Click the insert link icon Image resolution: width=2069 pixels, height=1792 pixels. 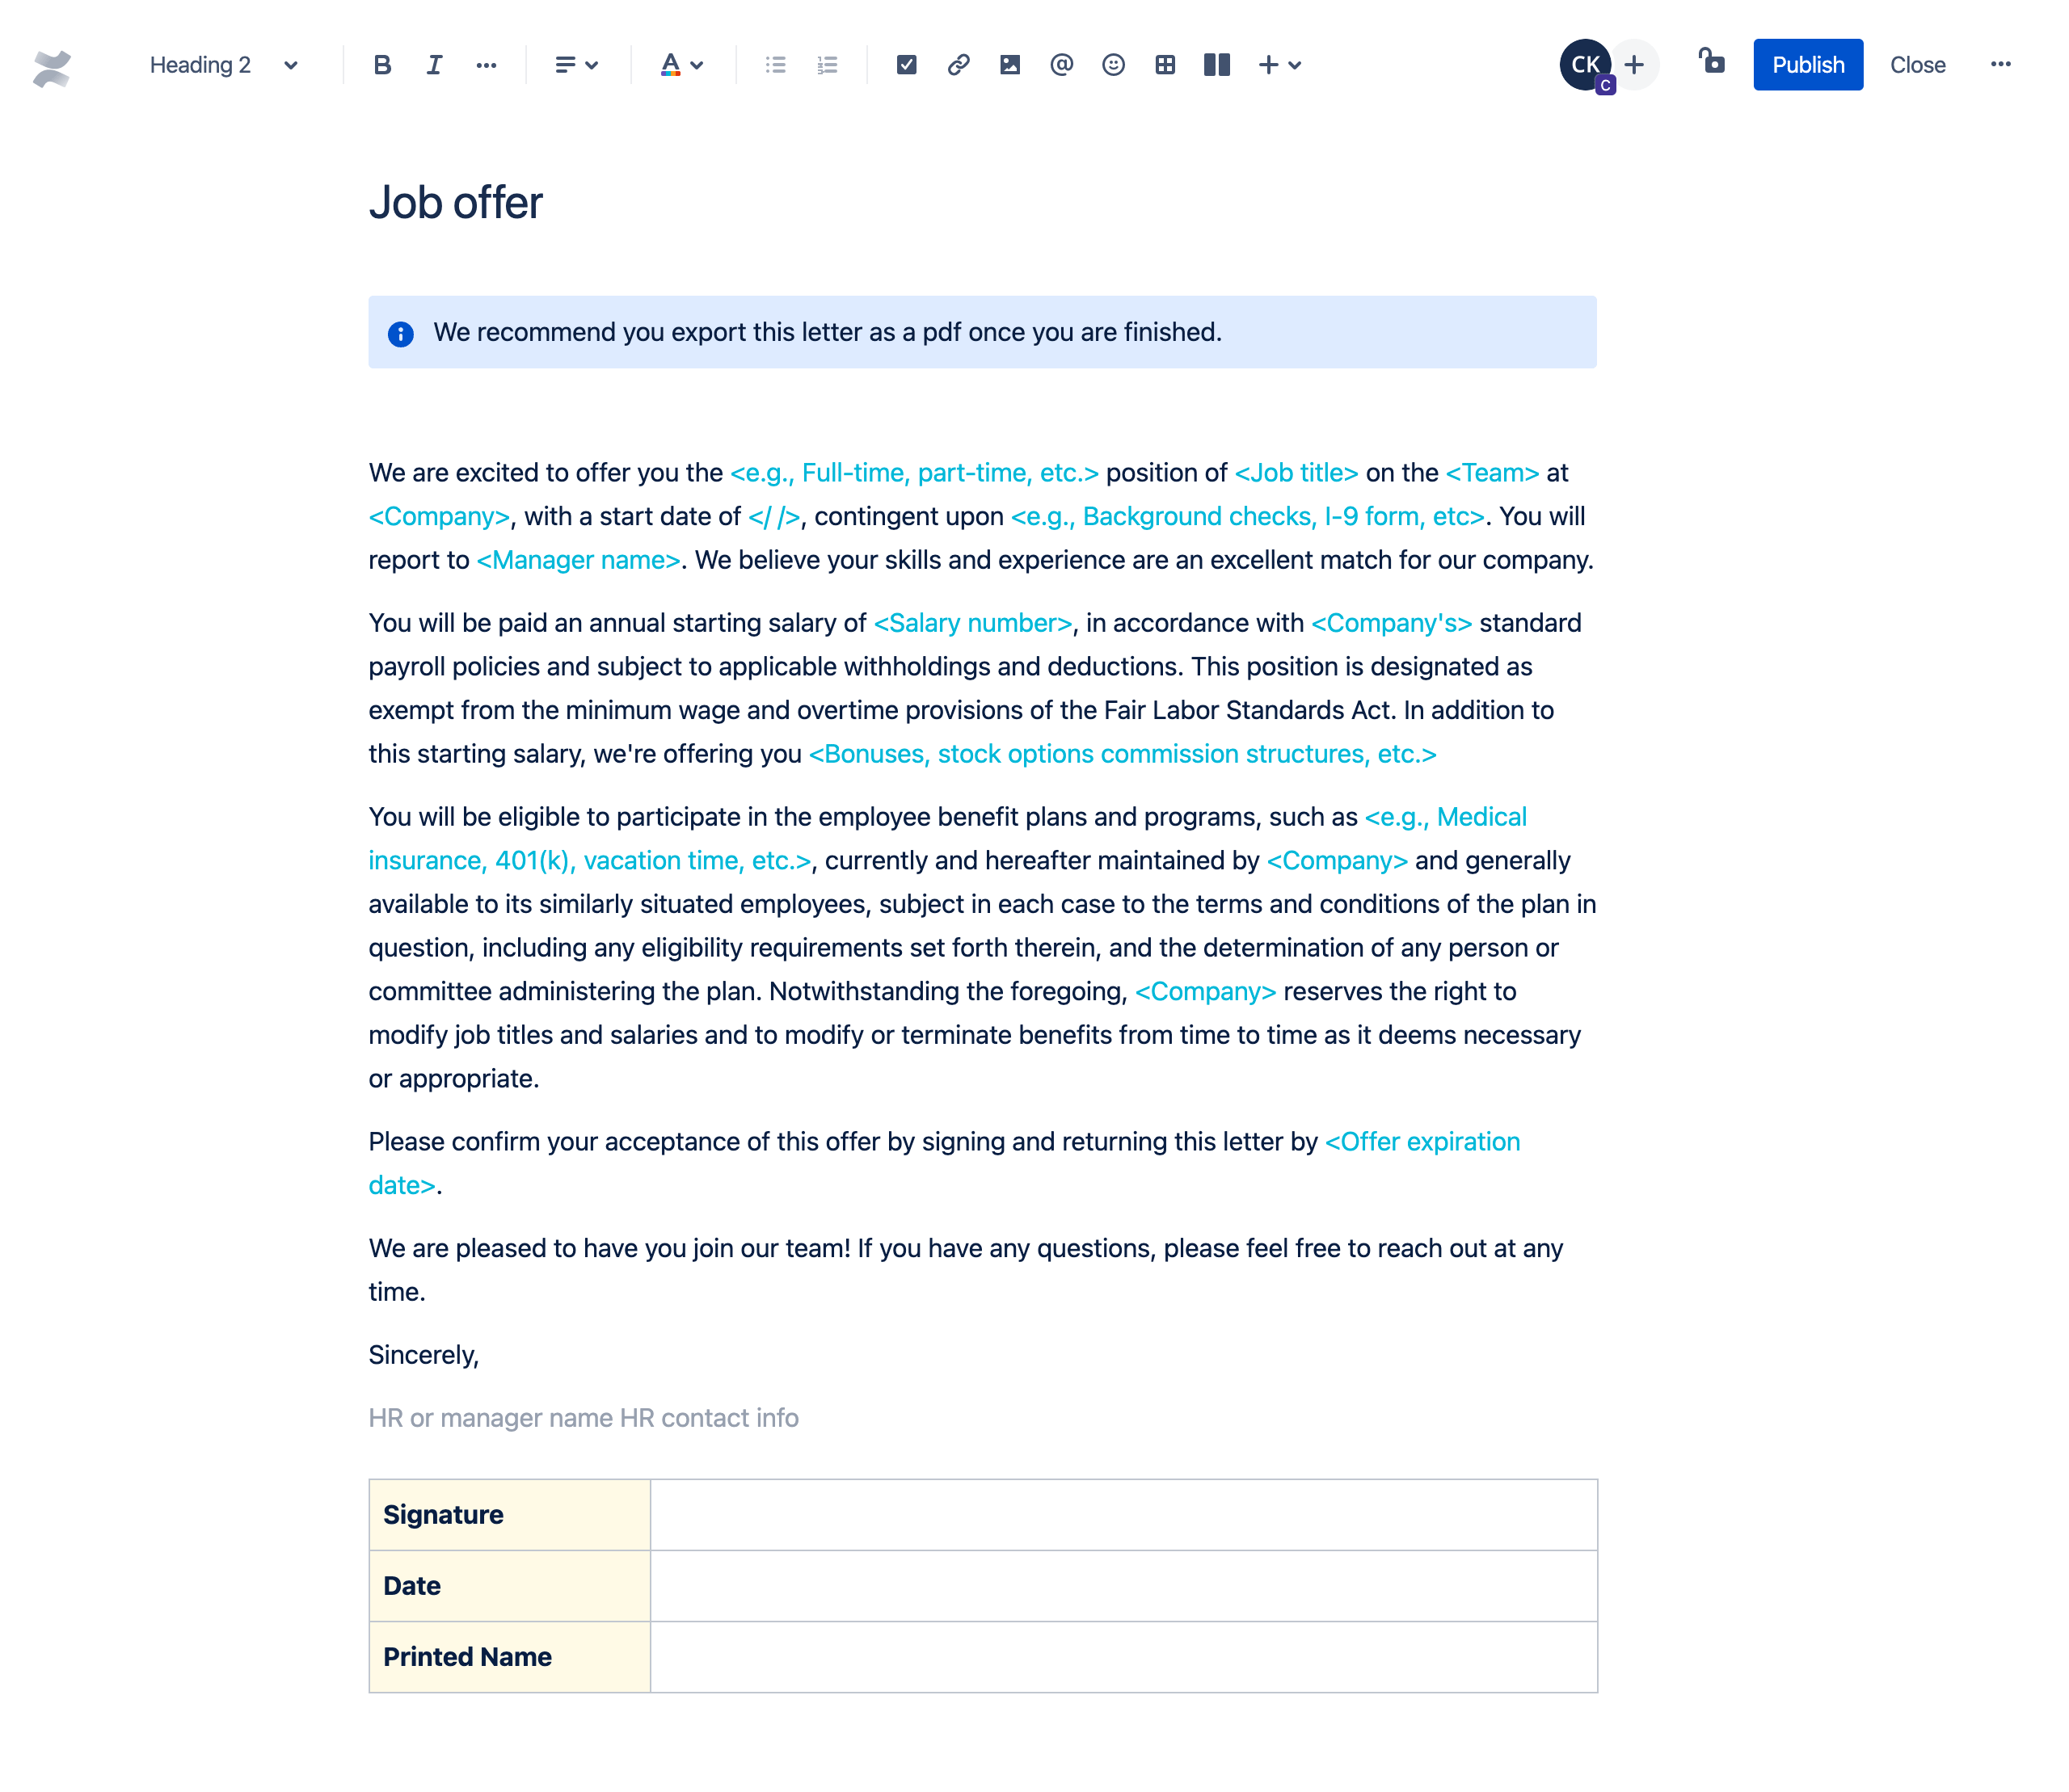point(957,65)
